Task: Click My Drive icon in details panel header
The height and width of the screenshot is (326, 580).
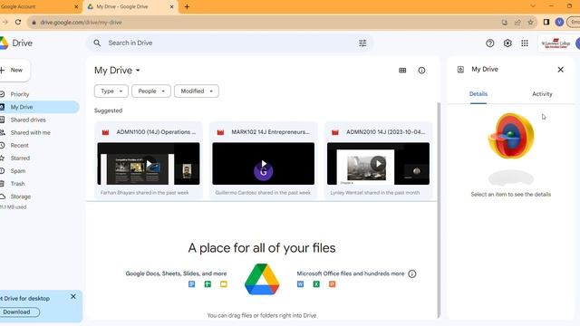Action: 460,70
